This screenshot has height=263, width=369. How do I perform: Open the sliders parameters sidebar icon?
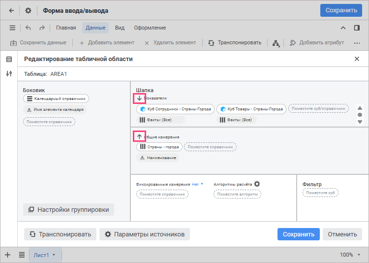coord(9,74)
